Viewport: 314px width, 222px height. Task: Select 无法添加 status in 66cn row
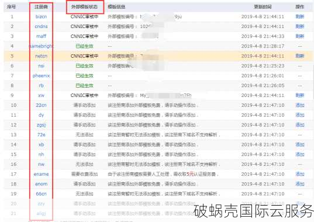coord(84,194)
